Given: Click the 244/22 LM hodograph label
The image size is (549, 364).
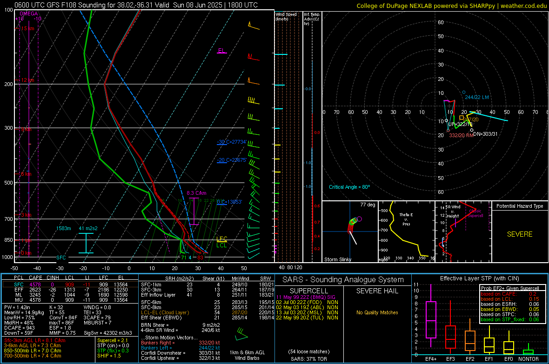Looking at the screenshot, I should click(477, 97).
